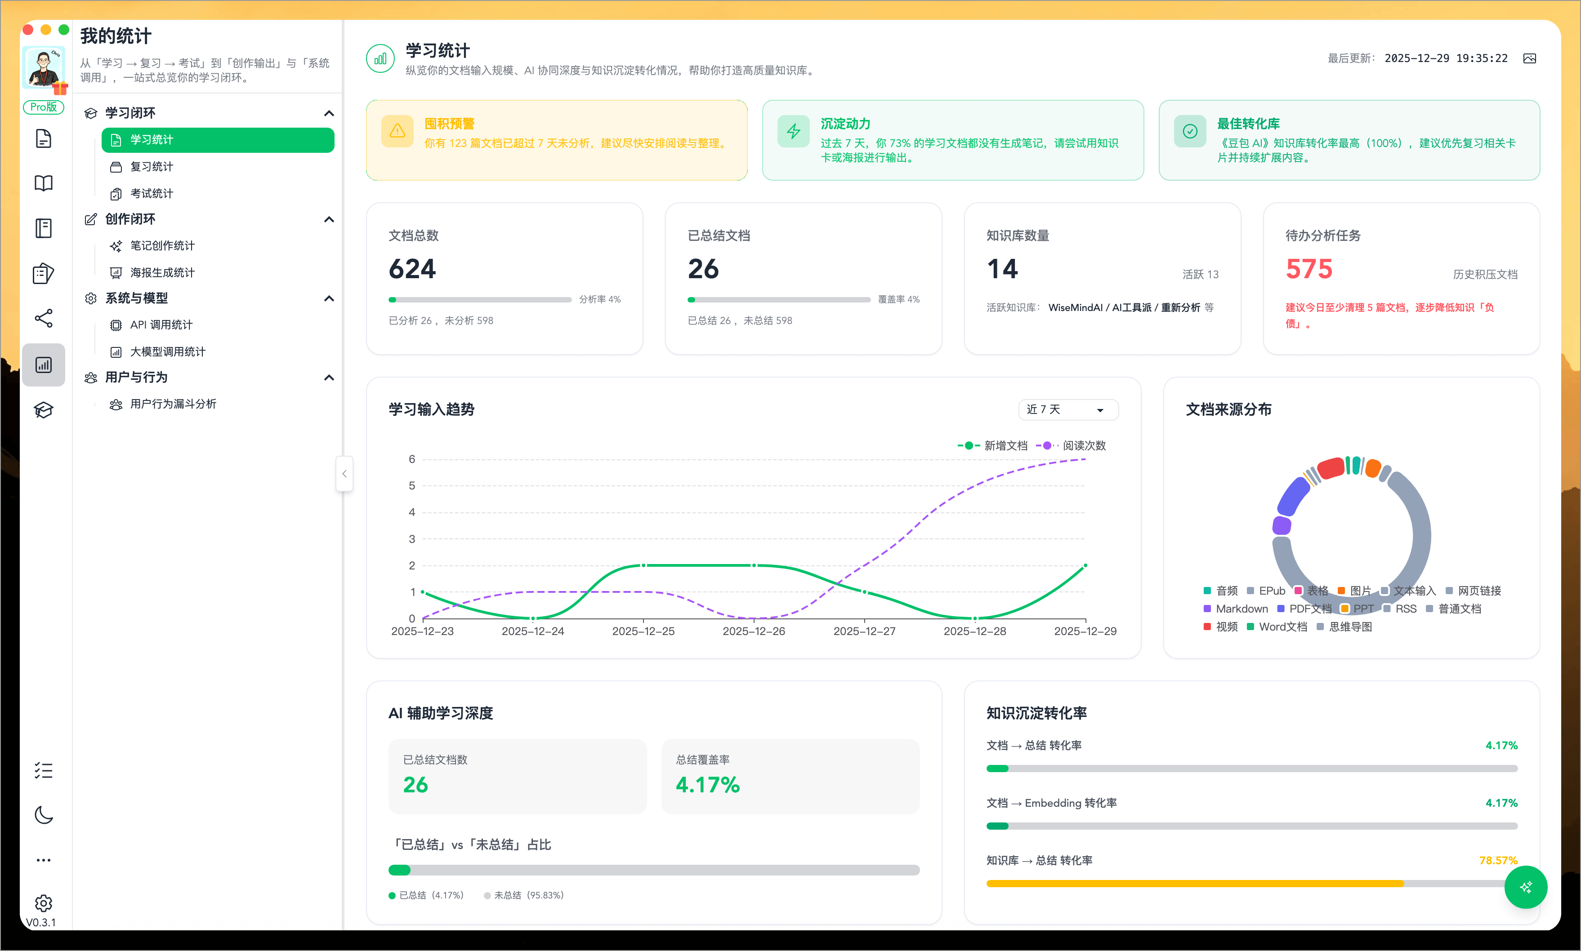Open the share graph icon in sidebar

pos(44,319)
